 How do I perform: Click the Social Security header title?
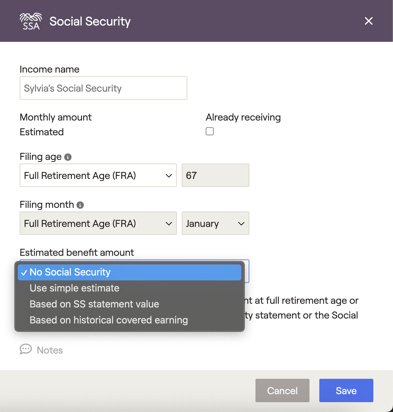tap(90, 21)
